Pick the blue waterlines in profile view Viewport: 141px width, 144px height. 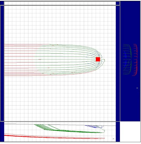94,127
